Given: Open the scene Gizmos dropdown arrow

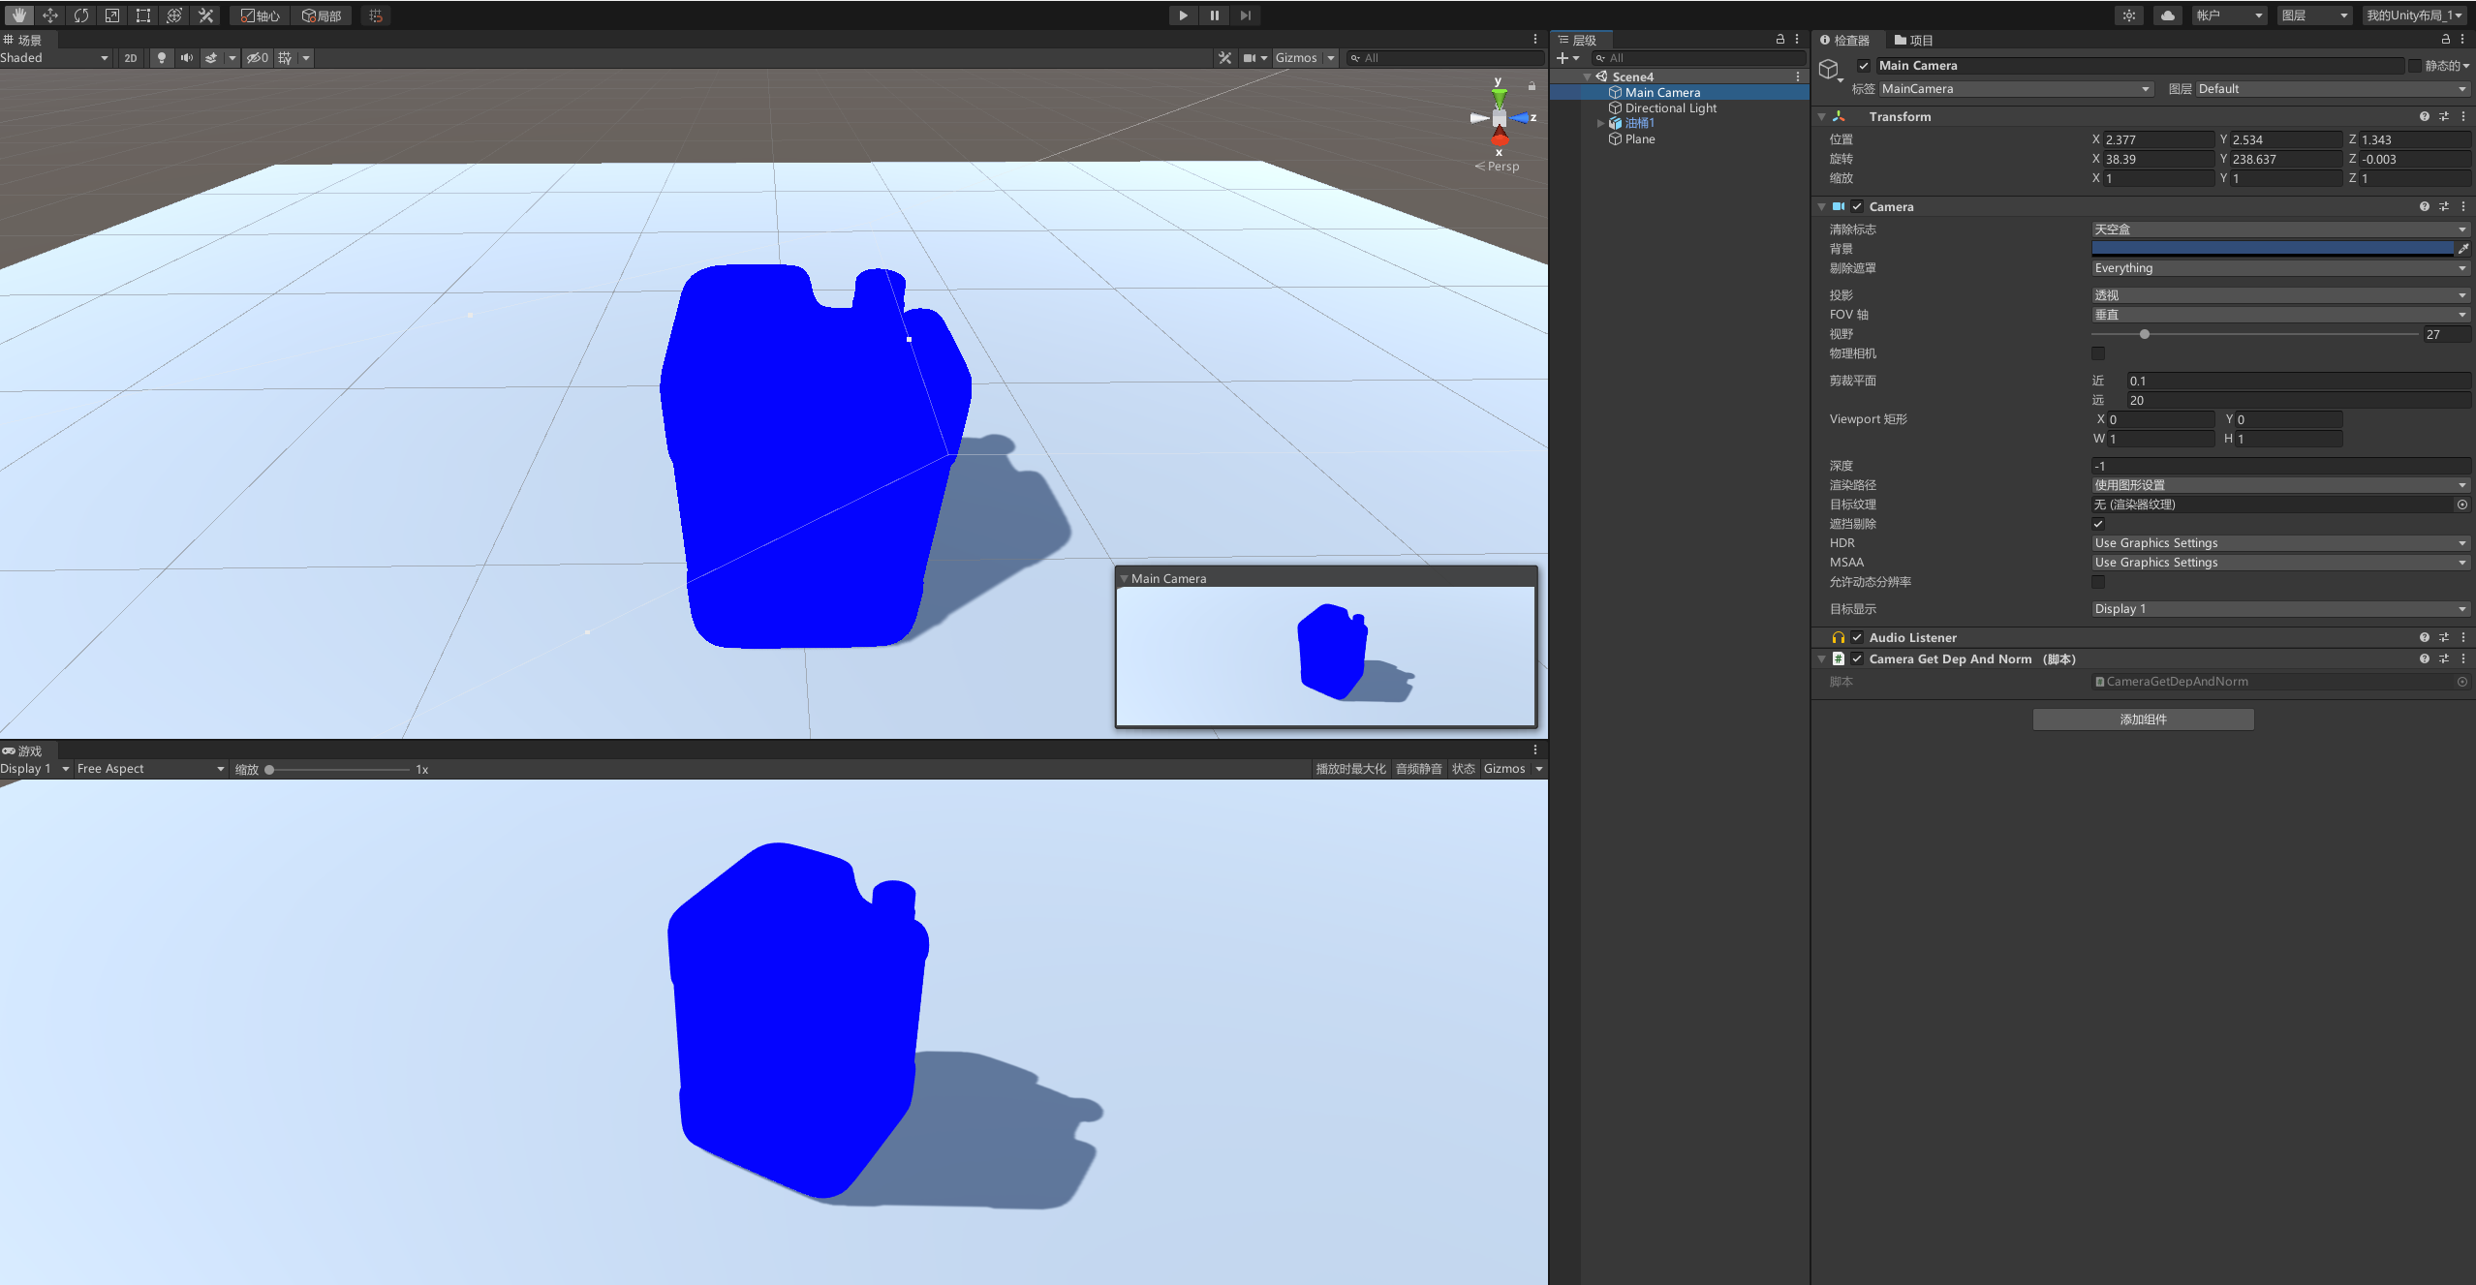Looking at the screenshot, I should (x=1331, y=58).
